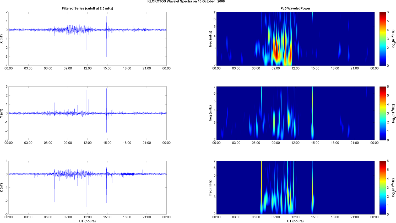396x223 pixels.
Task: Click the X component filtered series plot
Action: [x=88, y=39]
